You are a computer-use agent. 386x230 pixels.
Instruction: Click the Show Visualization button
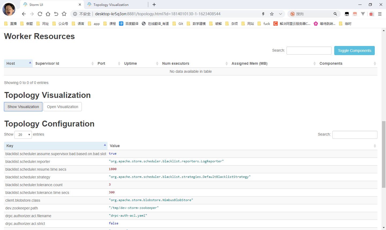click(x=23, y=107)
